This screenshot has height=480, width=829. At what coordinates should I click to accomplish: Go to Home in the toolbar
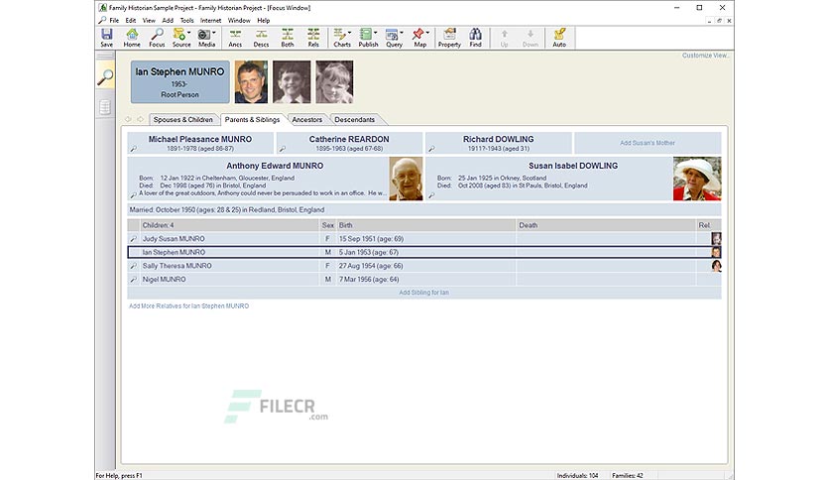(132, 38)
